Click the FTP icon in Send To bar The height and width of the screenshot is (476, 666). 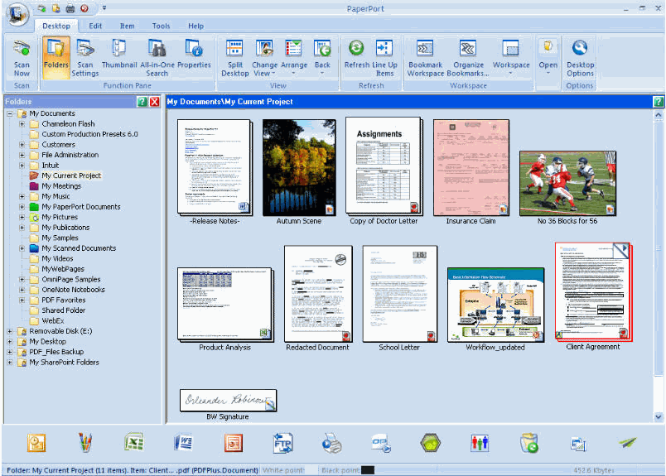[282, 443]
